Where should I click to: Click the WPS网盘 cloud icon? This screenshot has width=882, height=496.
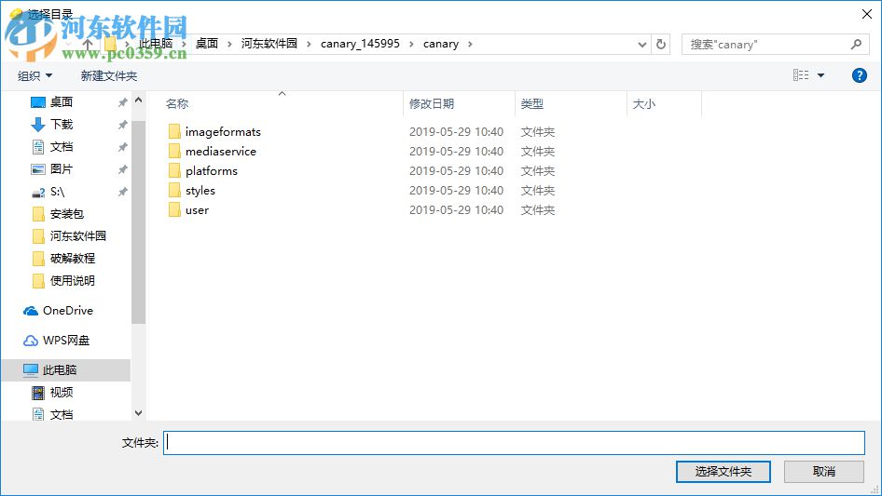click(x=31, y=341)
